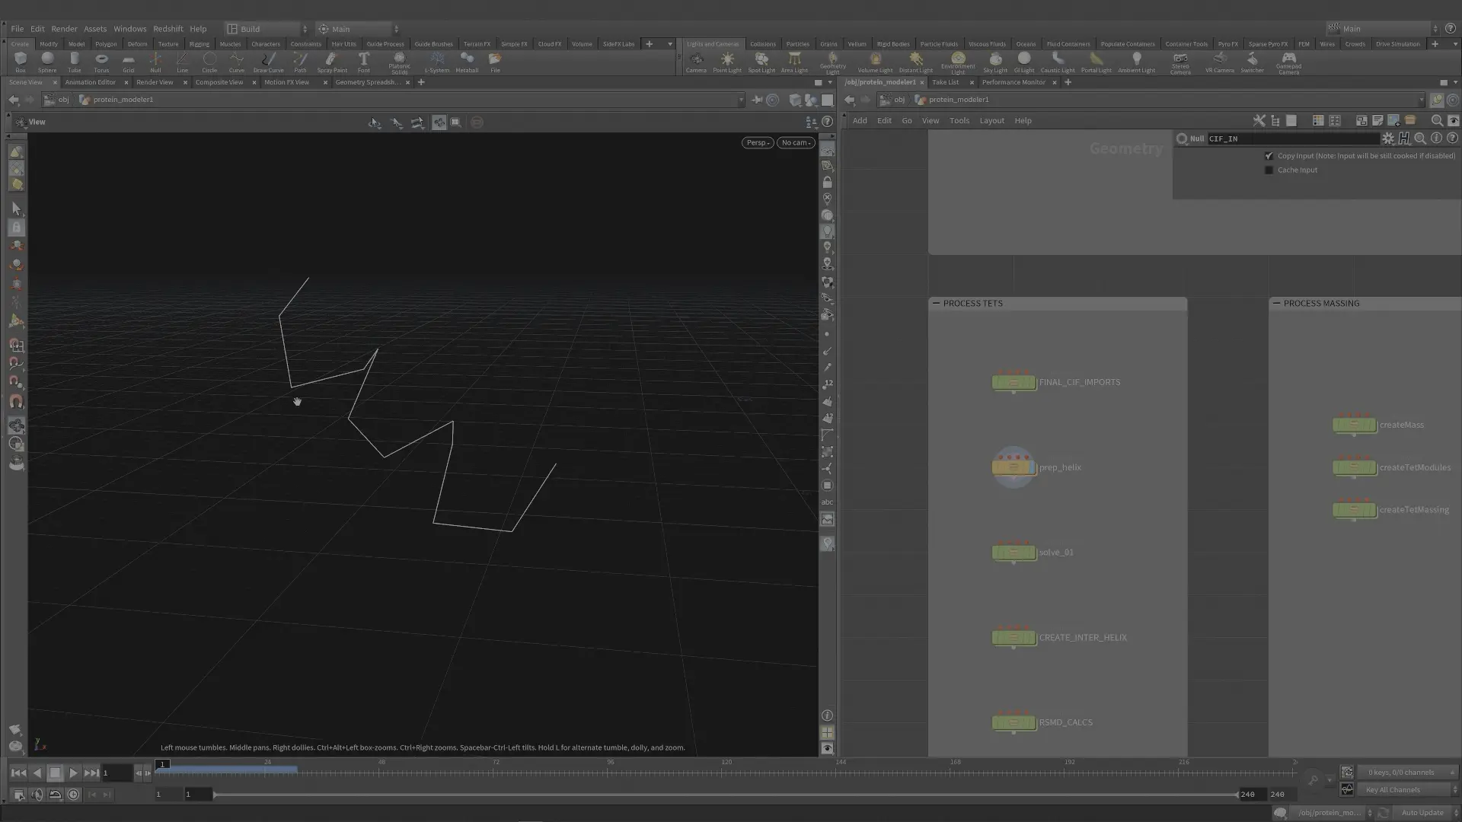The height and width of the screenshot is (822, 1462).
Task: Select the FINAL_CIF_IMPORTS node
Action: [x=1014, y=382]
